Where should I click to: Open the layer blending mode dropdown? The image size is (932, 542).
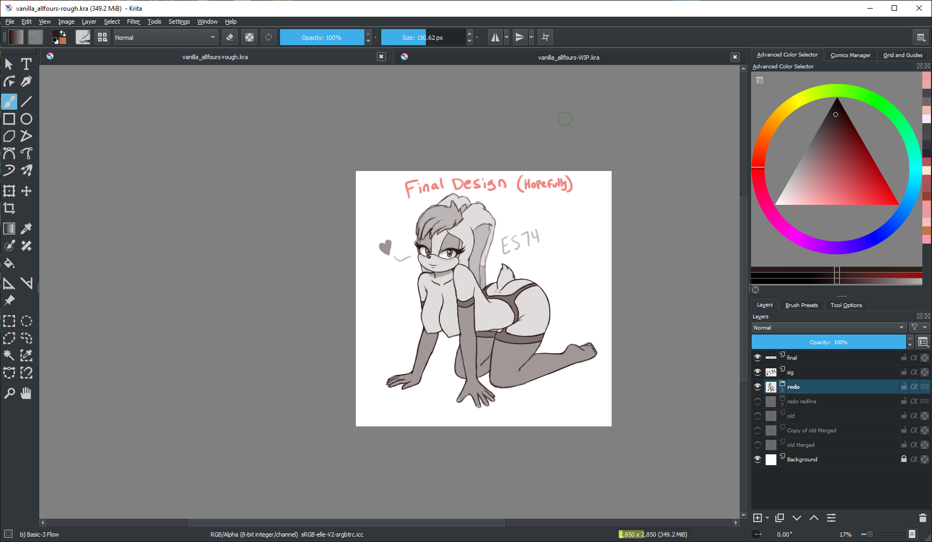pyautogui.click(x=829, y=327)
